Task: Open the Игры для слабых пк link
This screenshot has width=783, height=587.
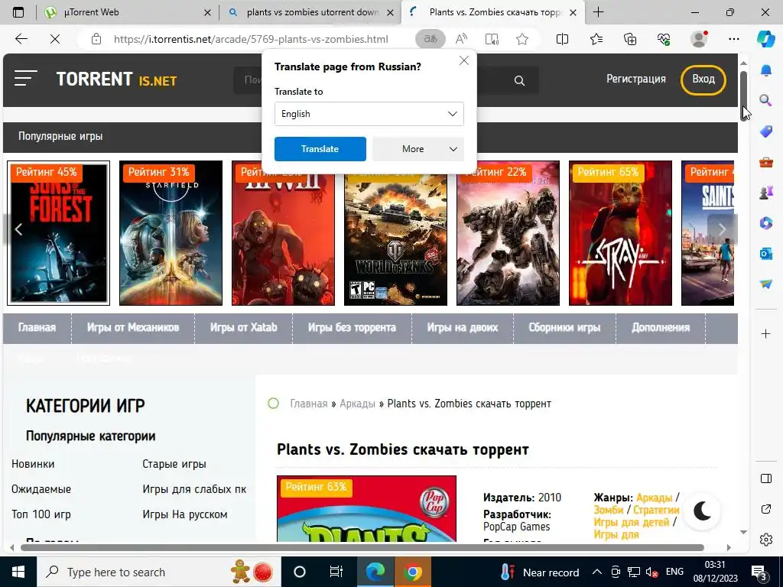Action: (x=194, y=489)
